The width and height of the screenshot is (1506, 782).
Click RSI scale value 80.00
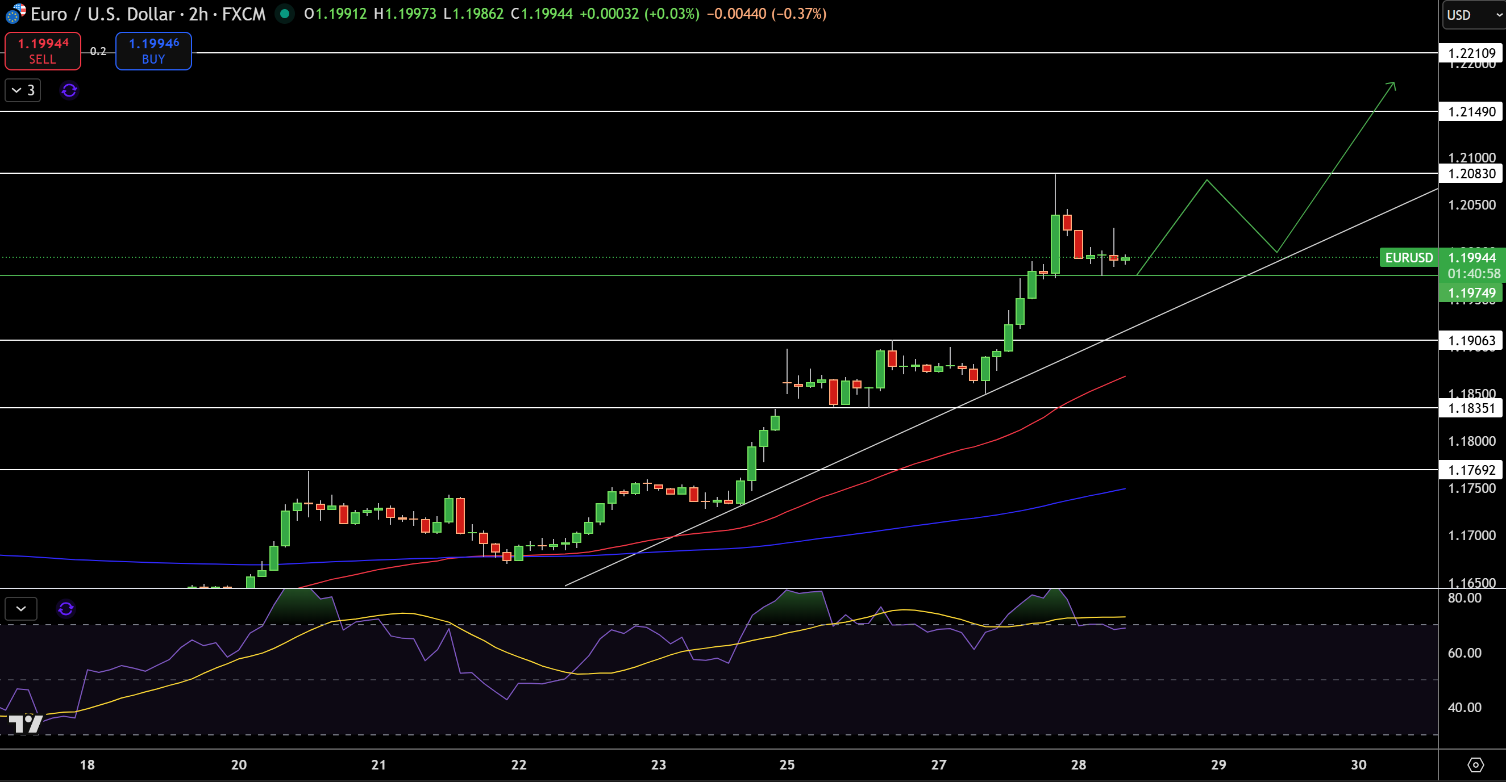[1465, 598]
